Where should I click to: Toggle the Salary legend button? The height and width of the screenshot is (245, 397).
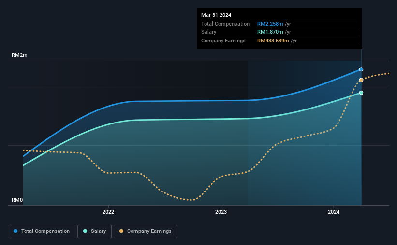(x=94, y=231)
